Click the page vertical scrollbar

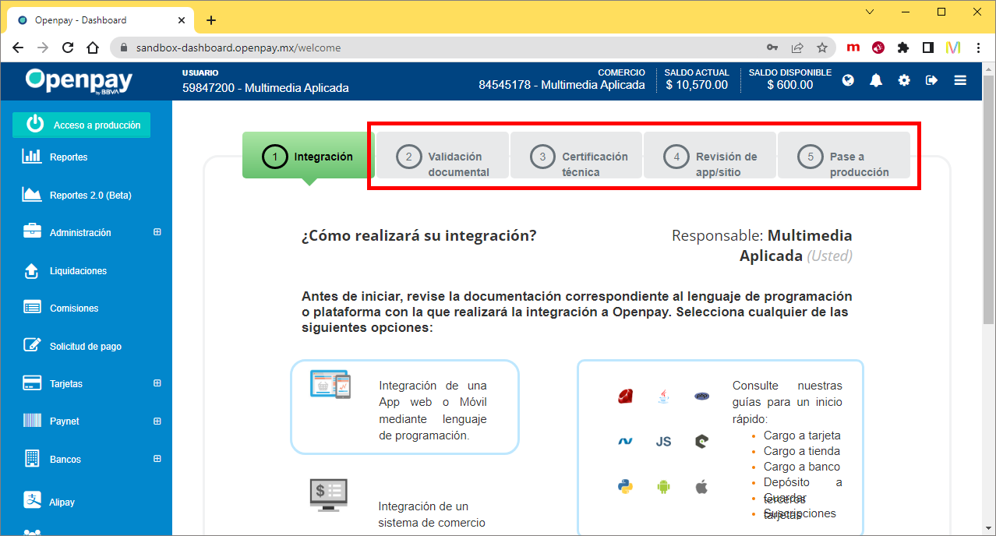click(989, 200)
